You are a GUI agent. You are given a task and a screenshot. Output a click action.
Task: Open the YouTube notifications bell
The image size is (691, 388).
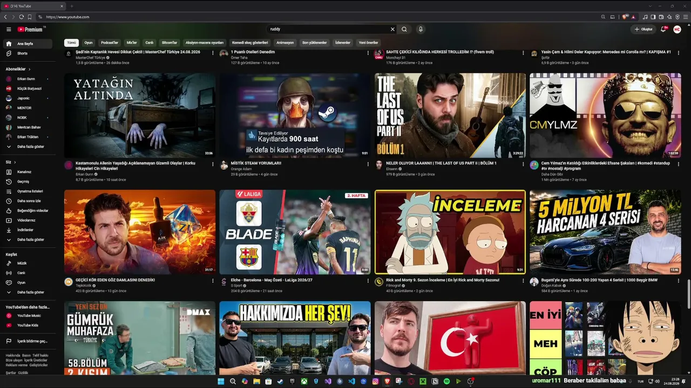664,29
